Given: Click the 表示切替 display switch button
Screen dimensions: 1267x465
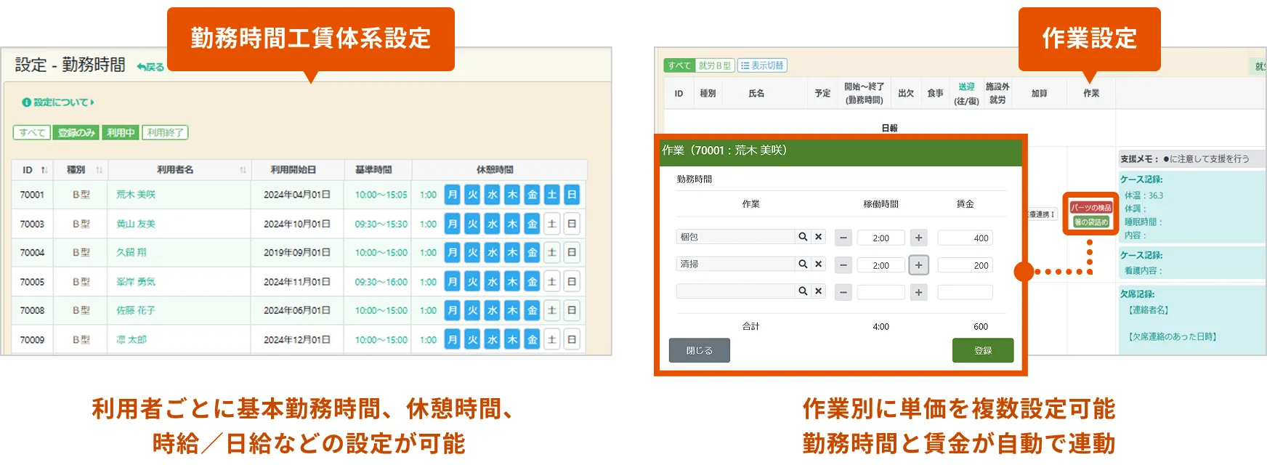Looking at the screenshot, I should 762,65.
